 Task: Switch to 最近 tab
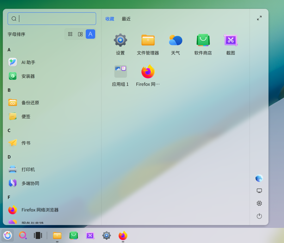click(126, 19)
